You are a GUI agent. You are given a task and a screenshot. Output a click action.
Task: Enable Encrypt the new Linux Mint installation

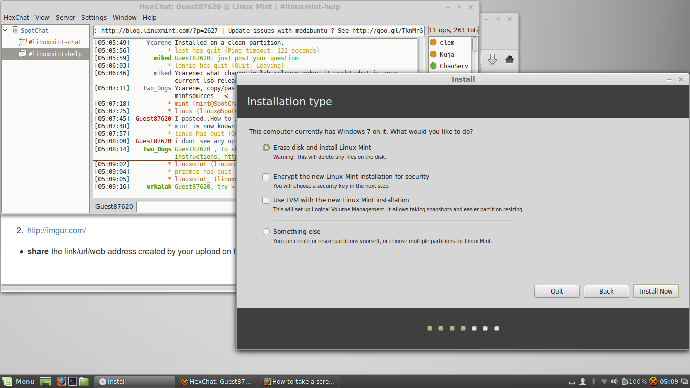pos(266,177)
